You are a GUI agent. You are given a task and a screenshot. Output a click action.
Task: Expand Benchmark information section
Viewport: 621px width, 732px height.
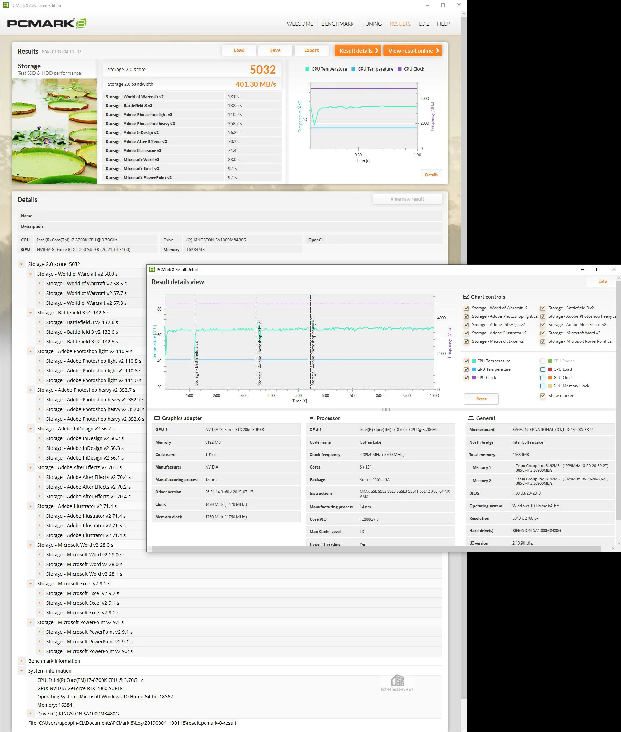(x=22, y=661)
